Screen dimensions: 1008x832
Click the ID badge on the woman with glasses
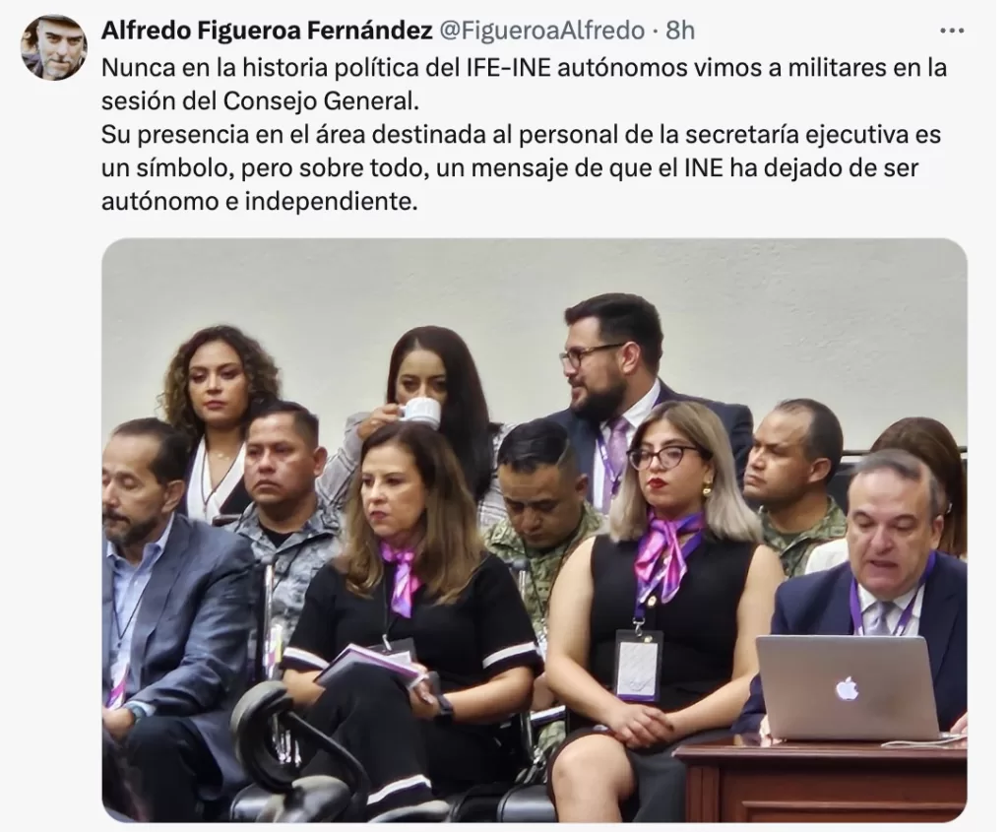[637, 666]
